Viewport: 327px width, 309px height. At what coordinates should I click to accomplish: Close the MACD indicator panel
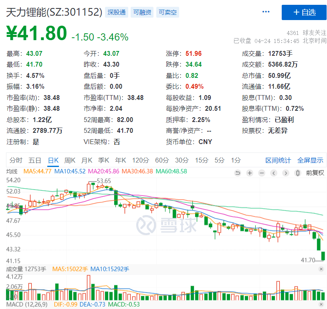coord(321,305)
